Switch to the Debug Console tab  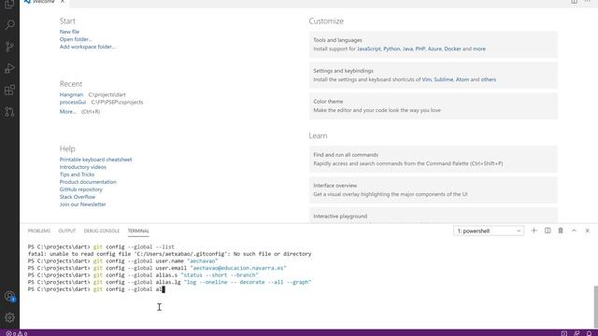(x=102, y=231)
